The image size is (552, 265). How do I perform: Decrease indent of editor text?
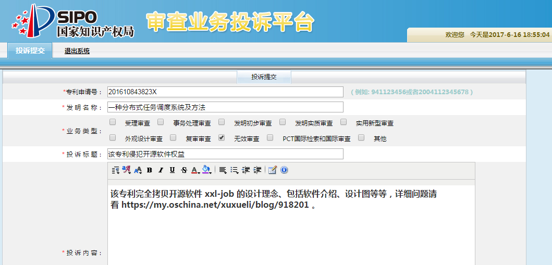point(246,170)
